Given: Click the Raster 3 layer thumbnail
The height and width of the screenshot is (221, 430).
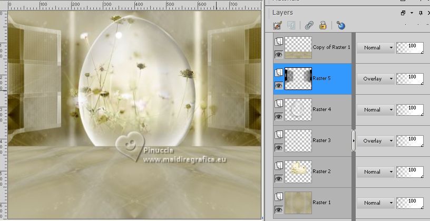Looking at the screenshot, I should tap(298, 141).
